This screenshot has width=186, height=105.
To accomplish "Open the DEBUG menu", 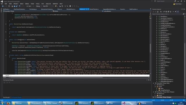I will 27,4.
